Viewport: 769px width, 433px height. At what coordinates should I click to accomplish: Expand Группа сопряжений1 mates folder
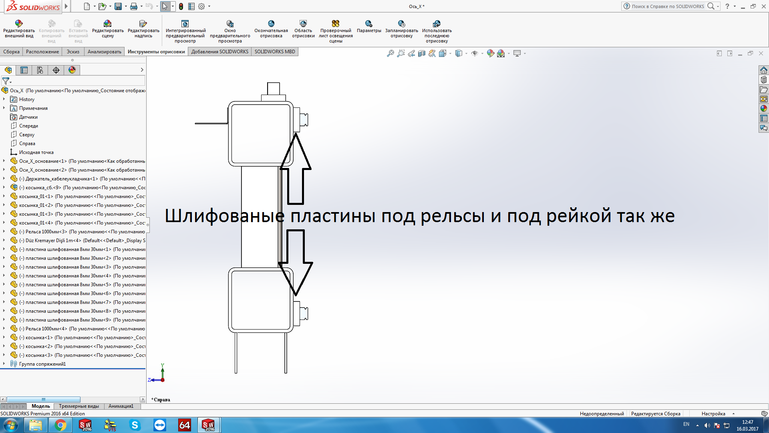[4, 364]
